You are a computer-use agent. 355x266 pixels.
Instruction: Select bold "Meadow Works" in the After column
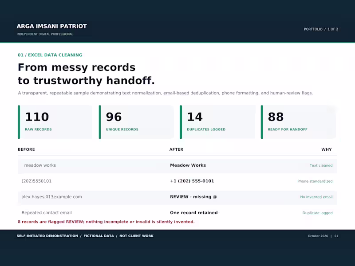pos(188,165)
